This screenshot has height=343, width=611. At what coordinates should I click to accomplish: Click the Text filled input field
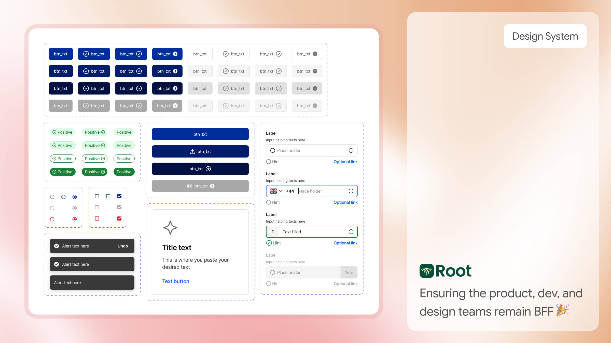(312, 232)
